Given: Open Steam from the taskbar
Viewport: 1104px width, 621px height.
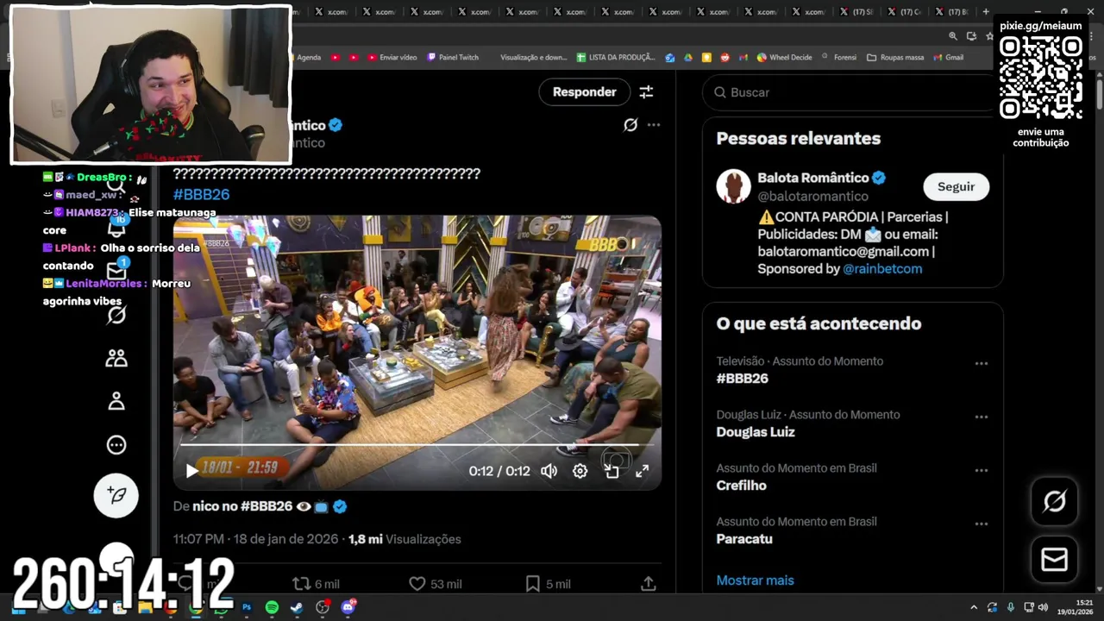Looking at the screenshot, I should click(297, 607).
